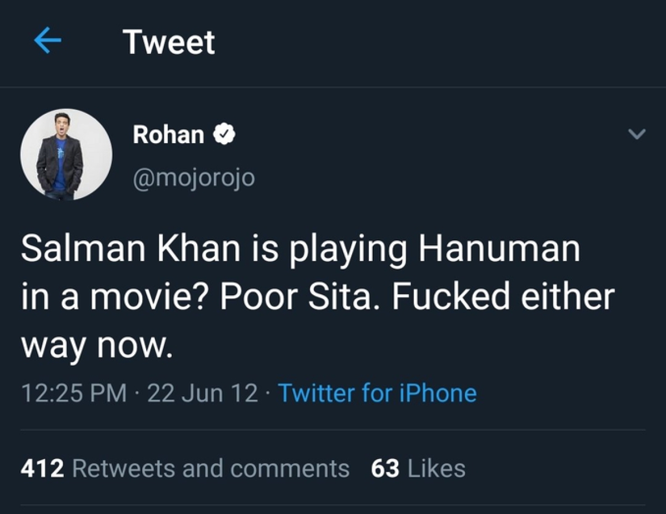View the 412 Retweets and comments list

pyautogui.click(x=184, y=468)
